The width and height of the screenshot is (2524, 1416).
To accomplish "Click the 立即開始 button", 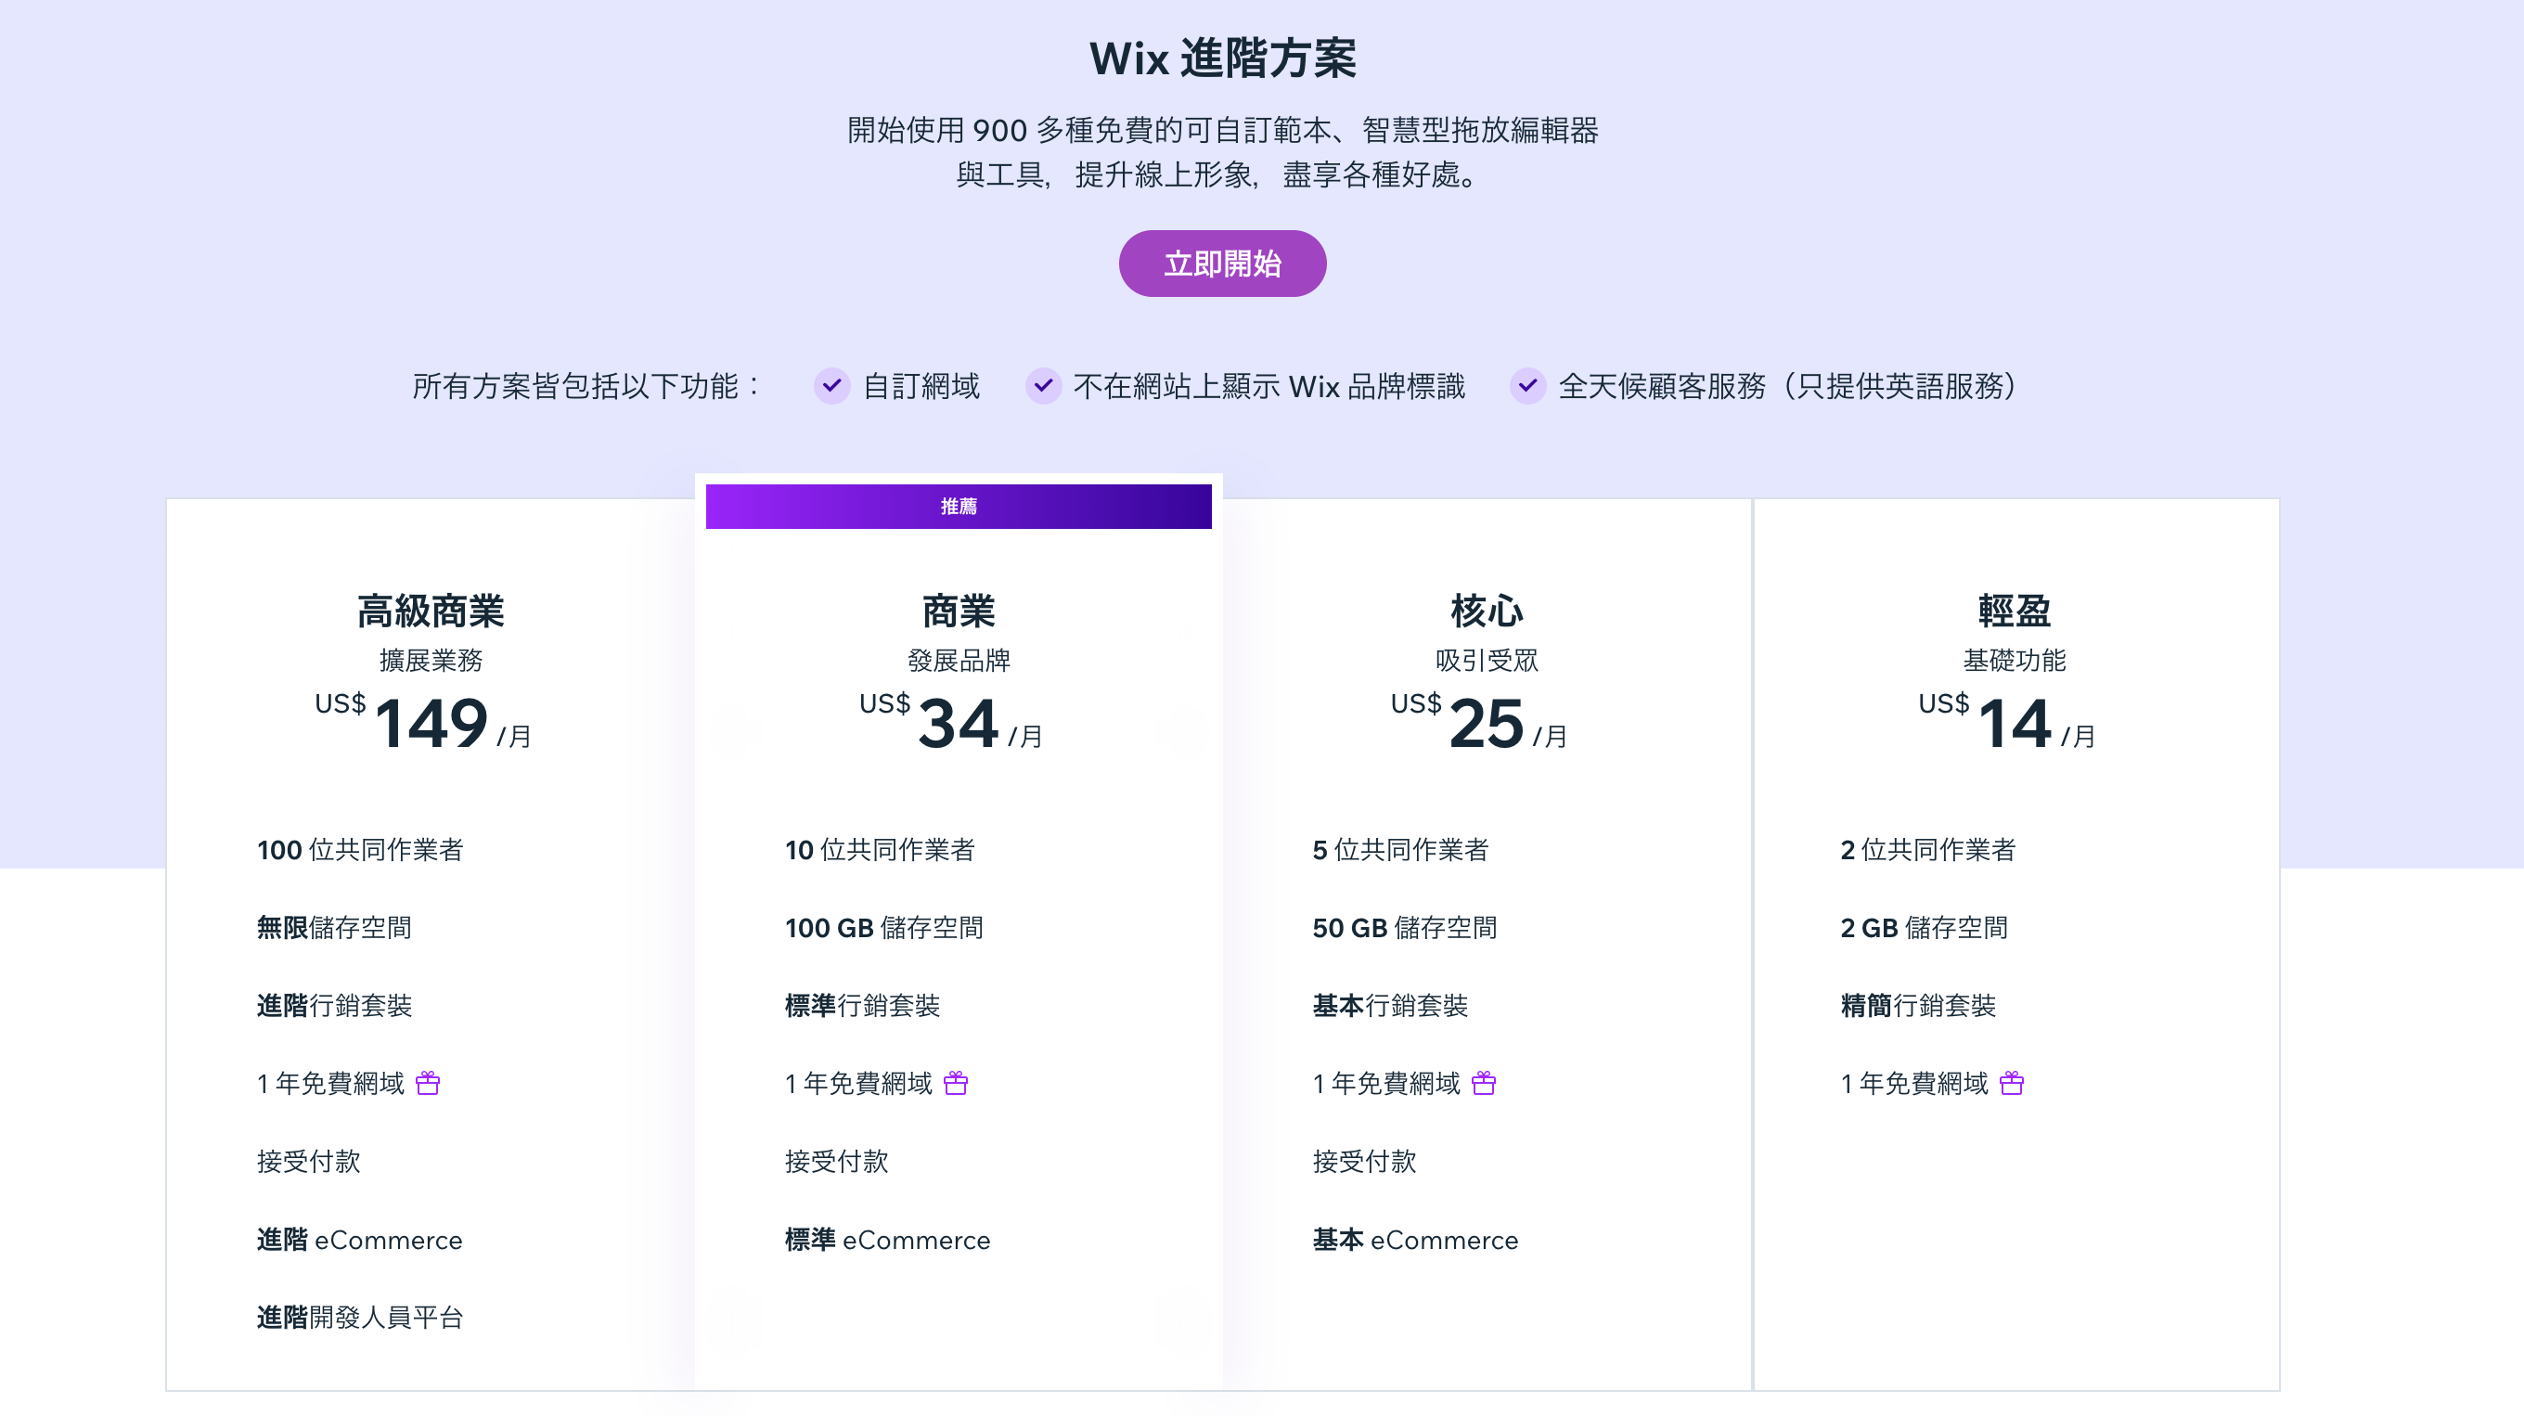I will pyautogui.click(x=1222, y=263).
